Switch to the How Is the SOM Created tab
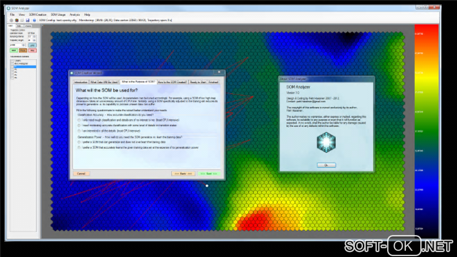Image resolution: width=457 pixels, height=257 pixels. pos(172,82)
